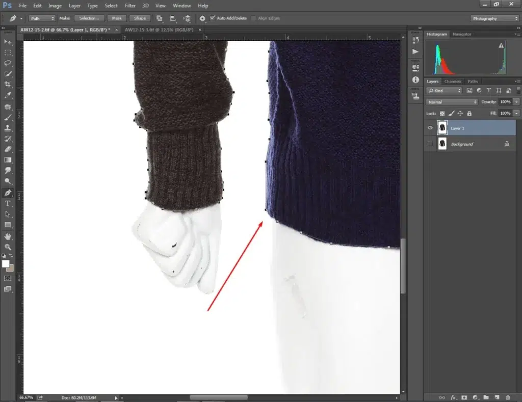Change the screen mode

tap(8, 289)
